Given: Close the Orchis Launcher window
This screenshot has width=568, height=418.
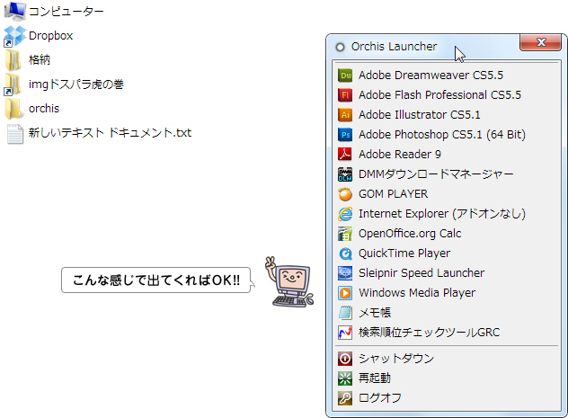Looking at the screenshot, I should [541, 42].
